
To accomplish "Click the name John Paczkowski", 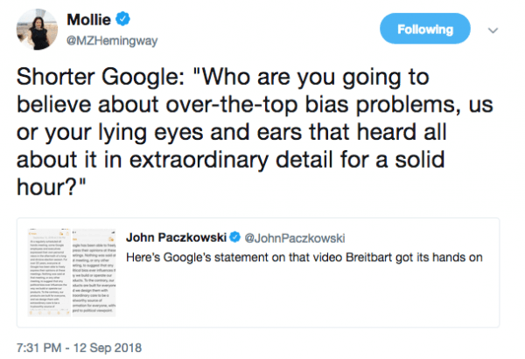I will pos(175,238).
